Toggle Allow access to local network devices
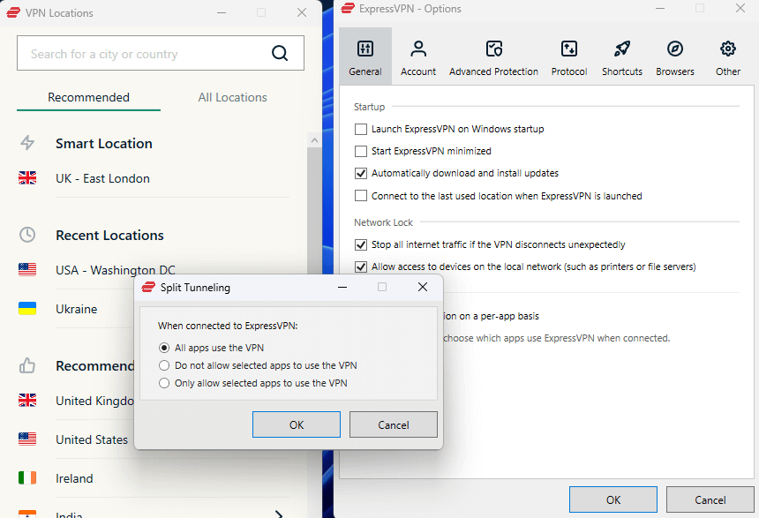The height and width of the screenshot is (518, 759). pyautogui.click(x=361, y=267)
